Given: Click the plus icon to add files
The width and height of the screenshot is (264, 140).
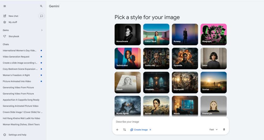Looking at the screenshot, I should coord(117,130).
